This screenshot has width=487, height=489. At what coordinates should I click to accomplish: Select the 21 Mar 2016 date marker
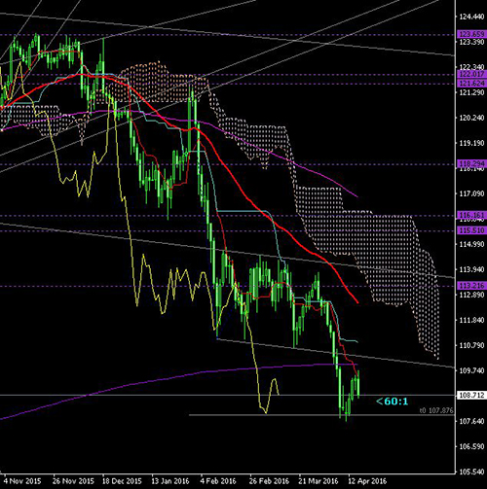pyautogui.click(x=318, y=481)
